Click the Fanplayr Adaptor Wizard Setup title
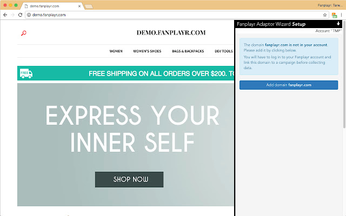This screenshot has height=216, width=346. (x=271, y=24)
